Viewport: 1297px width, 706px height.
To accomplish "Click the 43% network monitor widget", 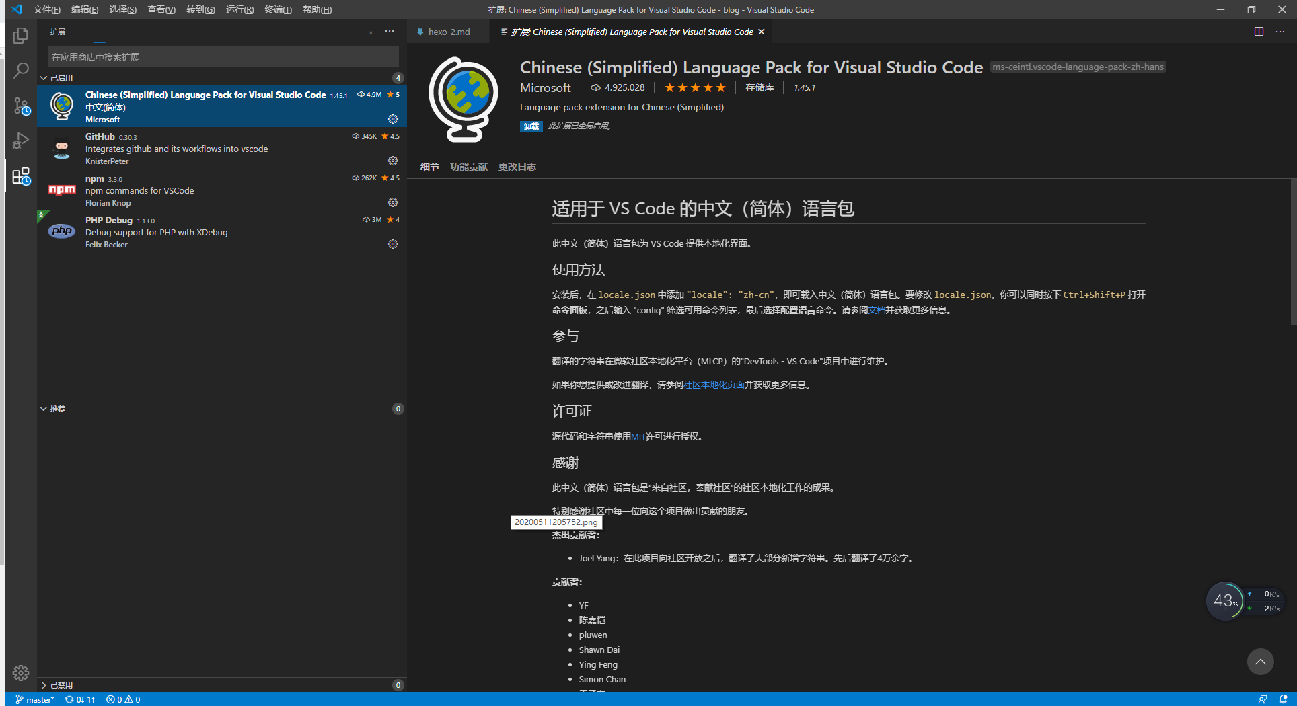I will click(x=1226, y=600).
